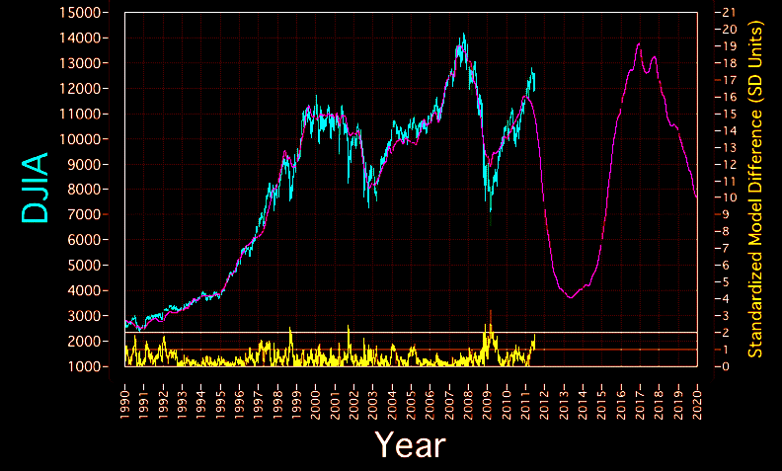This screenshot has height=471, width=782.
Task: Click the 10 SD units label
Action: pos(729,198)
